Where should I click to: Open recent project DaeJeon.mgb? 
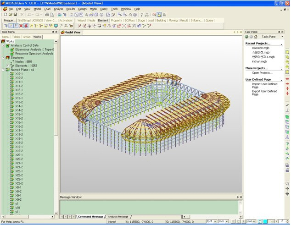[260, 48]
